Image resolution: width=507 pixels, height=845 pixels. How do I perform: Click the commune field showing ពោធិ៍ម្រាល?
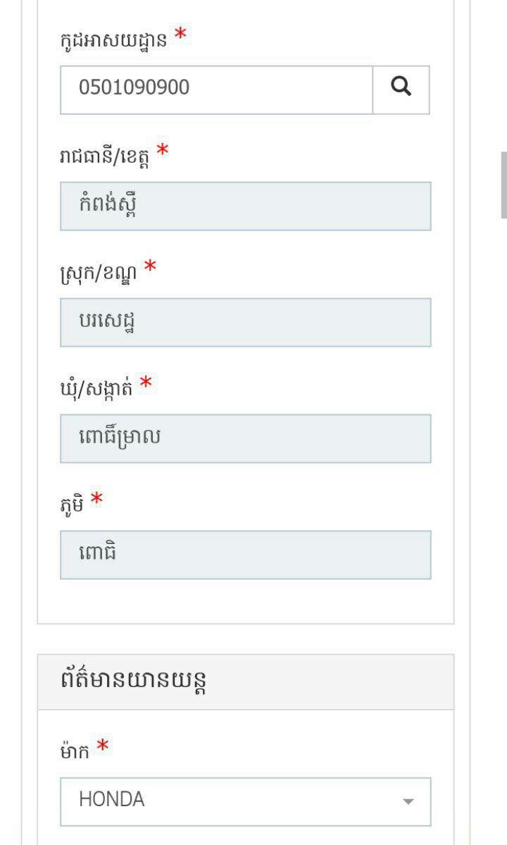(245, 438)
